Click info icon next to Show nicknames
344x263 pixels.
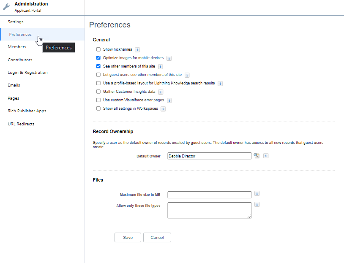(x=137, y=50)
